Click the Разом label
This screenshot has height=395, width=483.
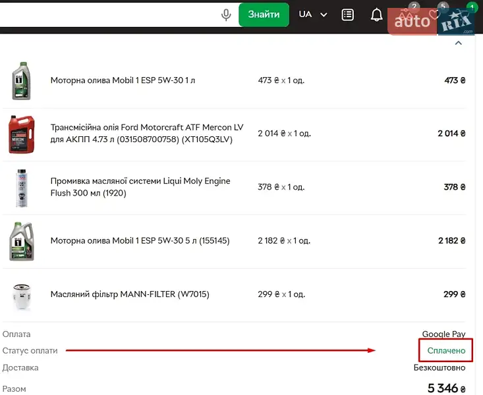[x=14, y=389]
